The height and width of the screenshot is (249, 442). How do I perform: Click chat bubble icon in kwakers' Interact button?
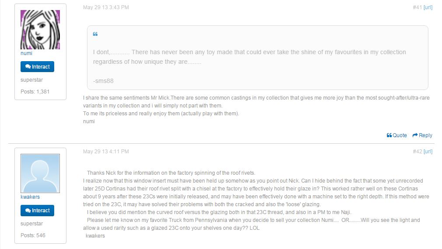28,211
